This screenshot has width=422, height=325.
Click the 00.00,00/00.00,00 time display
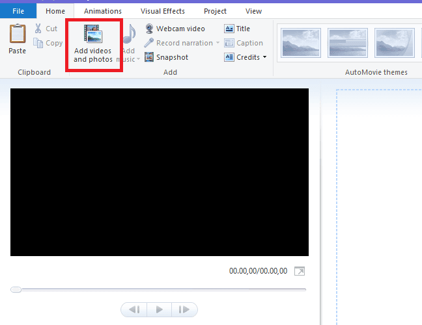(x=258, y=271)
